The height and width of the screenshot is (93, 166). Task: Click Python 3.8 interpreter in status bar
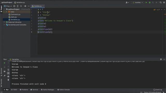point(153,92)
